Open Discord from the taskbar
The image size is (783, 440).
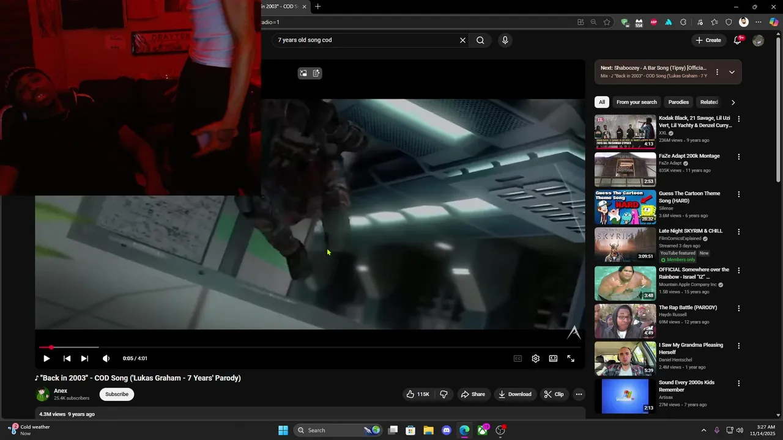[x=447, y=430]
